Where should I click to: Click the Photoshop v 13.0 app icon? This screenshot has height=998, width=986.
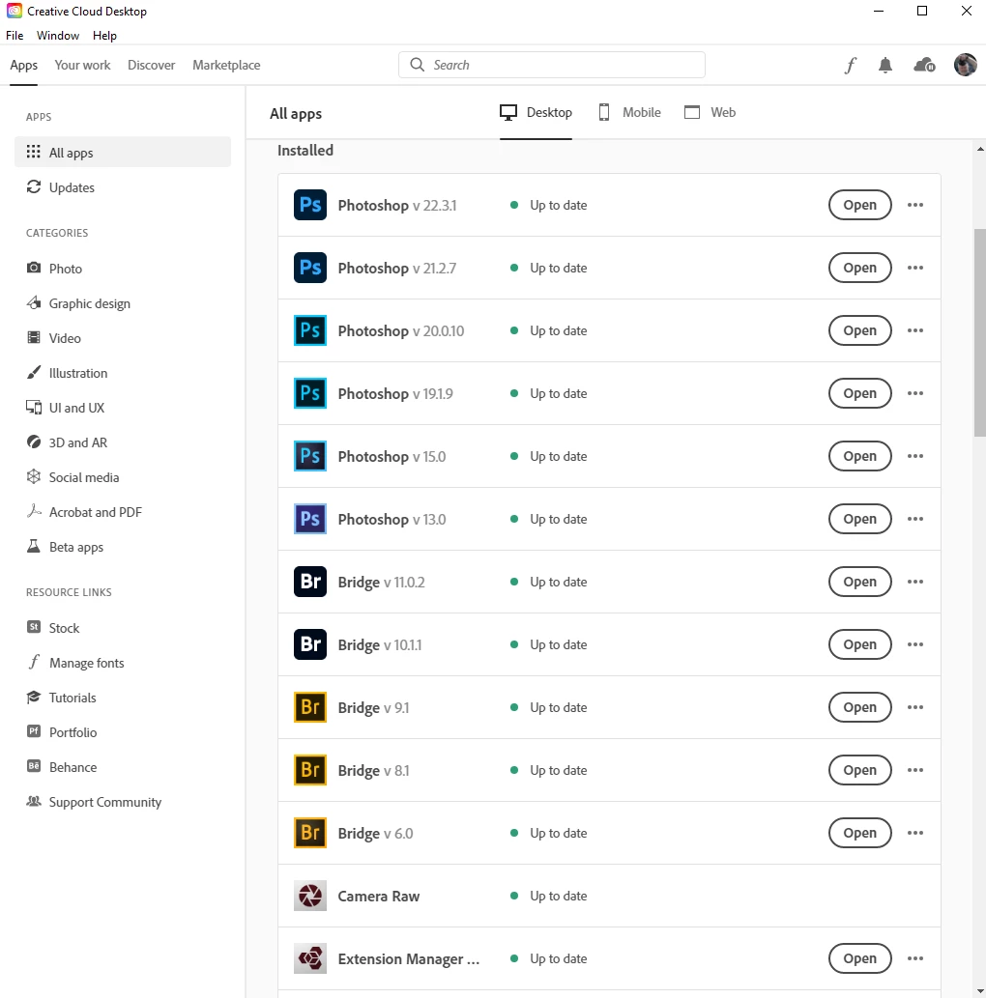click(x=310, y=519)
